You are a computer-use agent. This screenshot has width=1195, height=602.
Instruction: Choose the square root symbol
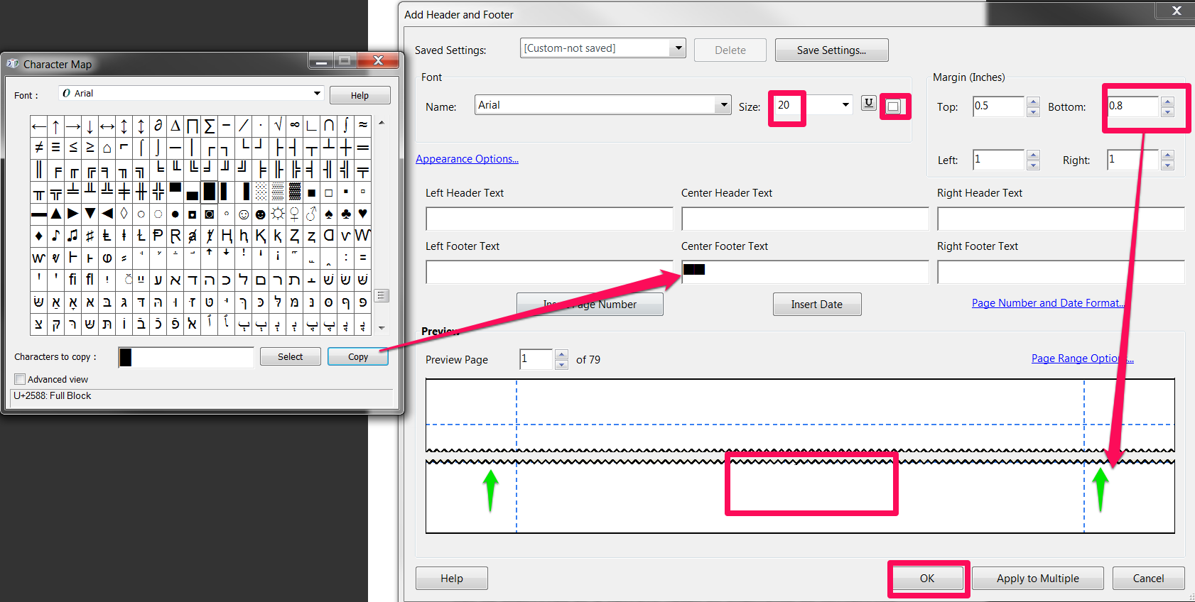pos(278,126)
